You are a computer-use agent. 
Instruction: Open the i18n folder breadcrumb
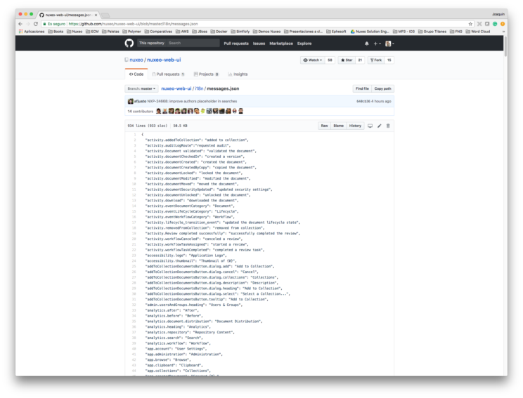click(199, 88)
